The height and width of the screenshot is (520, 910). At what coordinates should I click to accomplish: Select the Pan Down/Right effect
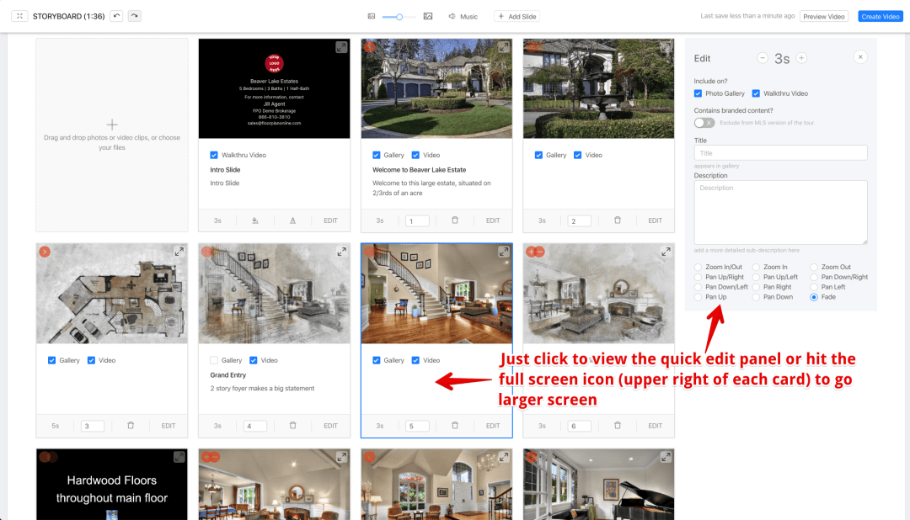[x=814, y=277]
